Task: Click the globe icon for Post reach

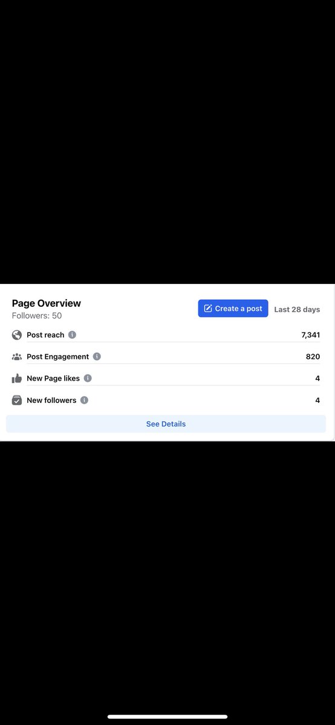Action: click(17, 335)
